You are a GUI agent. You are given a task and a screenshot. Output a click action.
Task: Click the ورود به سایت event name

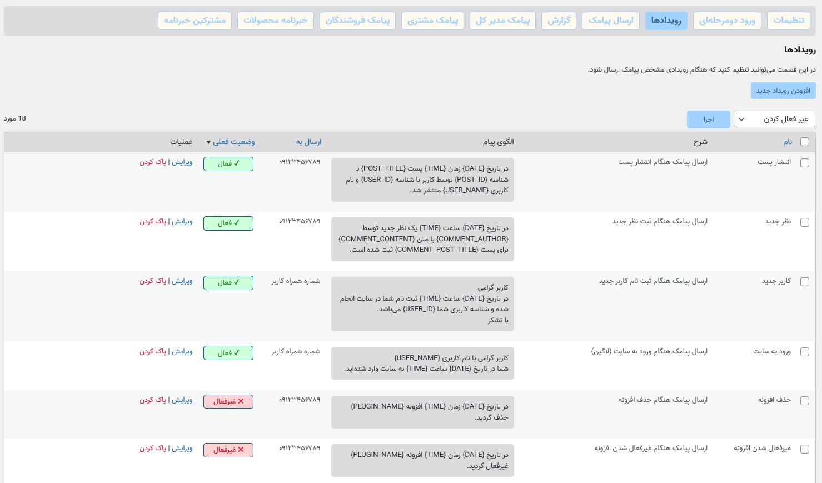pyautogui.click(x=772, y=351)
